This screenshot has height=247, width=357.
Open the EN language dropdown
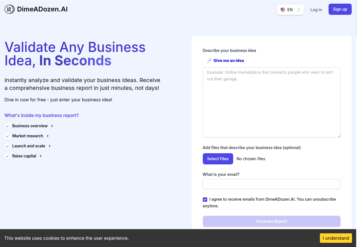pyautogui.click(x=290, y=10)
